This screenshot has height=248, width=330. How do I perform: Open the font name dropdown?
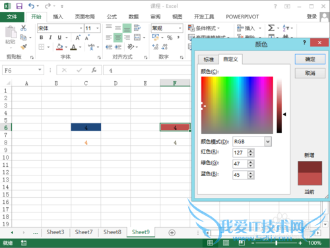click(x=81, y=28)
